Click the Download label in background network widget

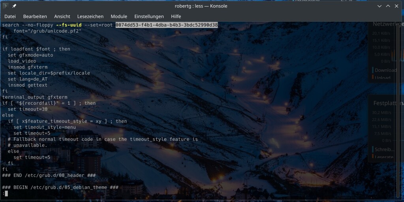coord(385,70)
